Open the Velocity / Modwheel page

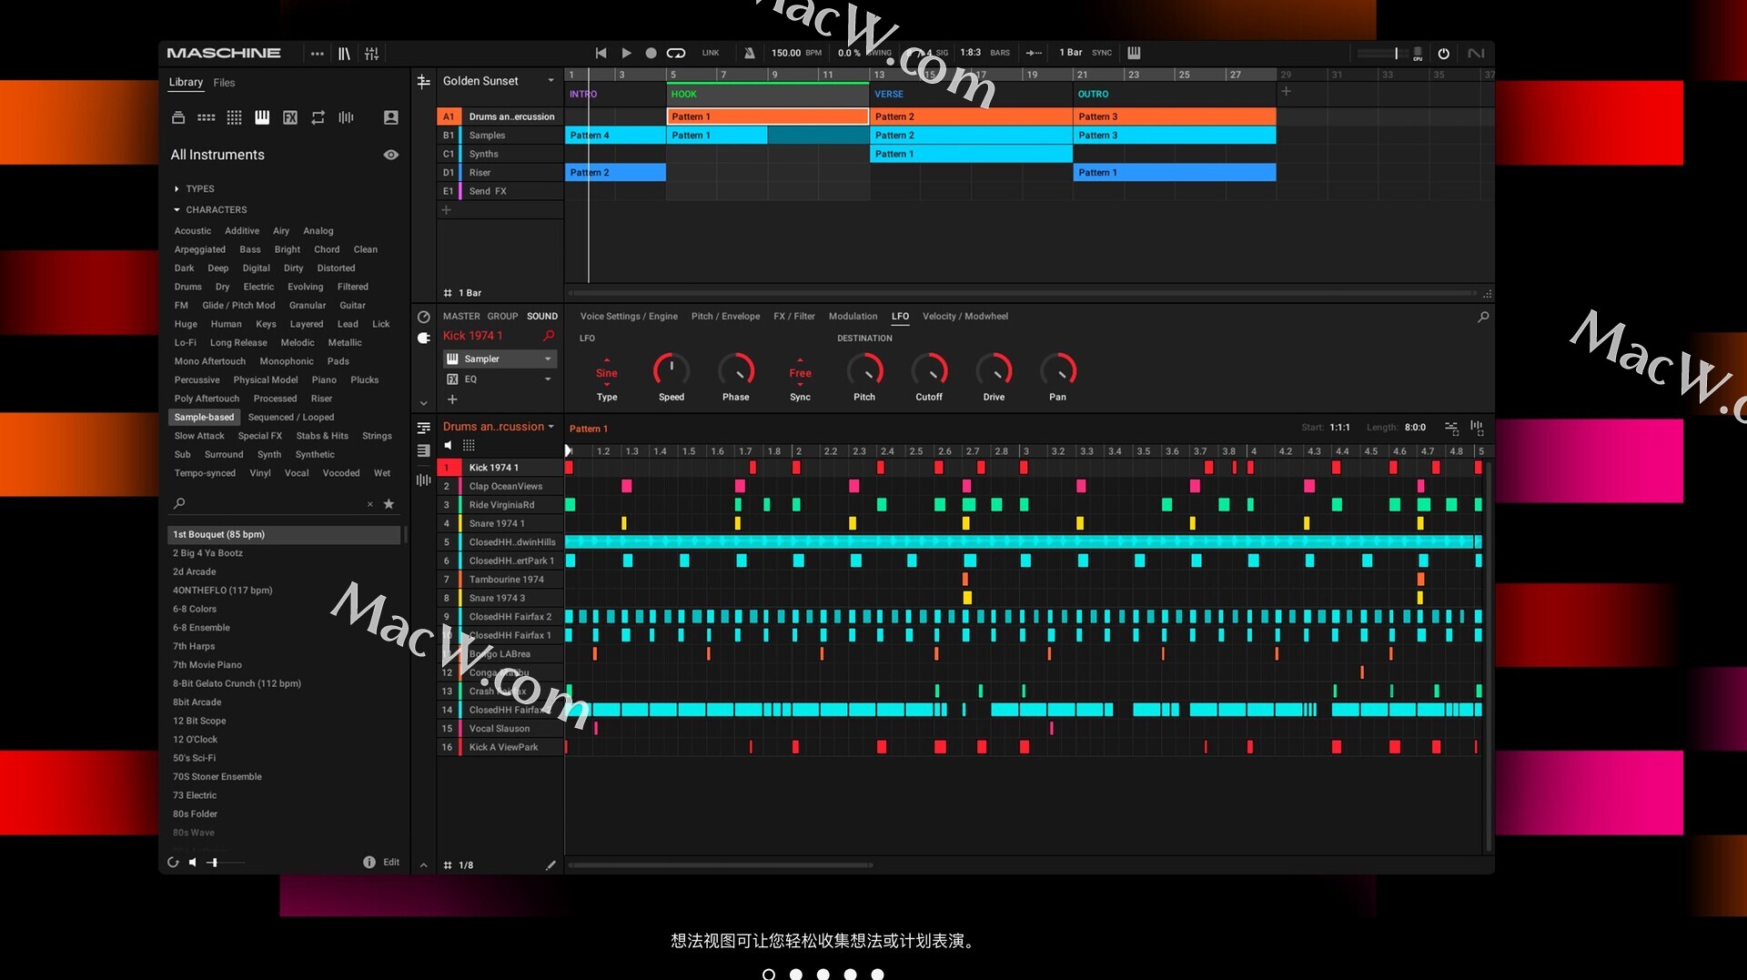(x=964, y=317)
